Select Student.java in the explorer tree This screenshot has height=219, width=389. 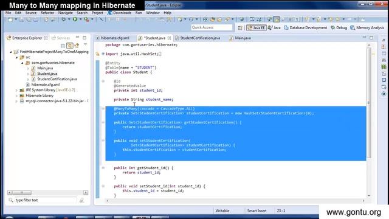(x=47, y=74)
